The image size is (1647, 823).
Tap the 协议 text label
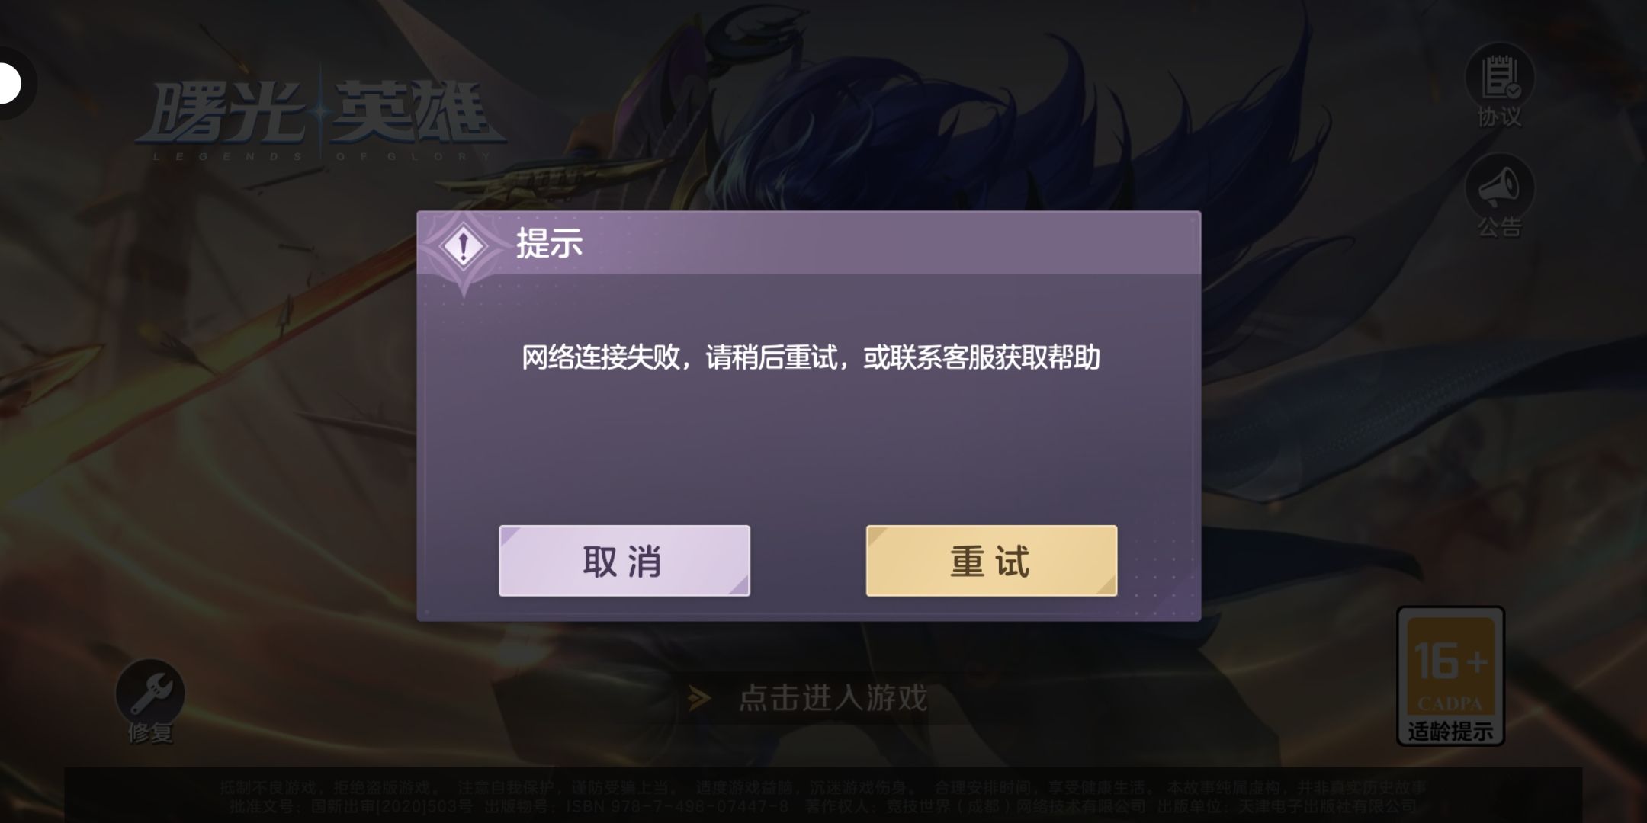point(1499,117)
